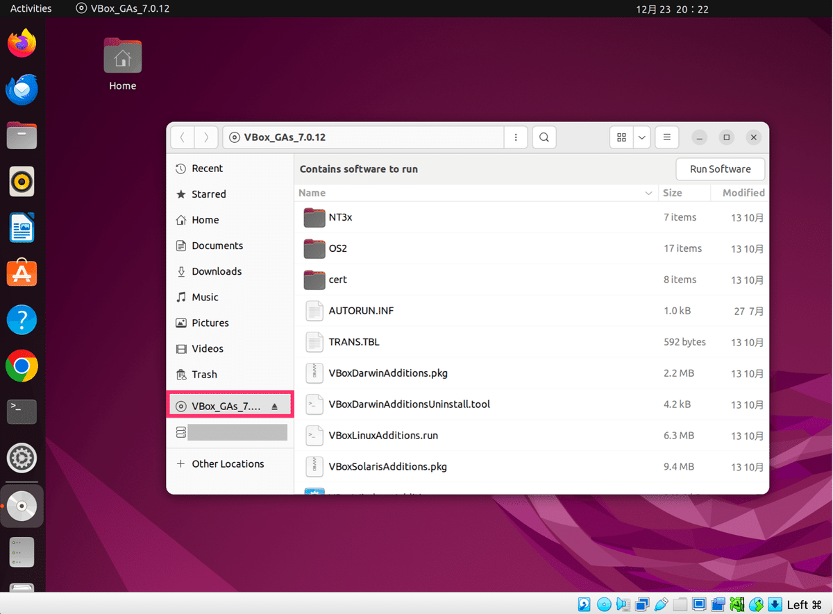Select the NT3x folder

pyautogui.click(x=532, y=217)
